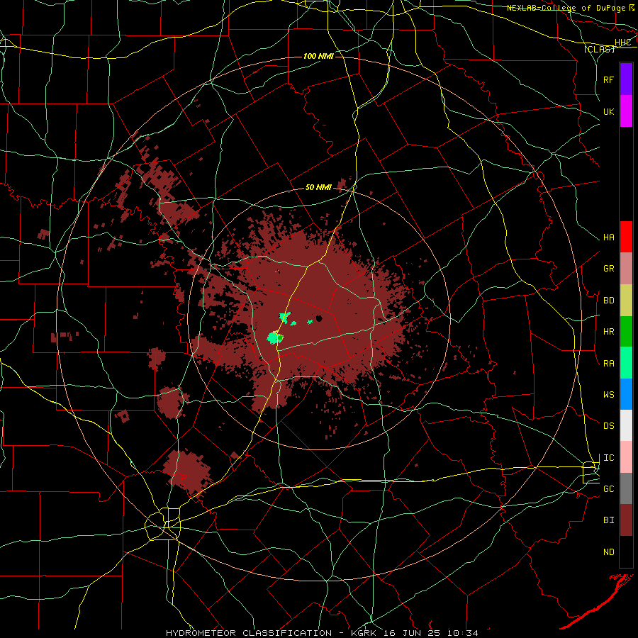Click the BI legend label
Screen dimensions: 638x638
tap(608, 520)
